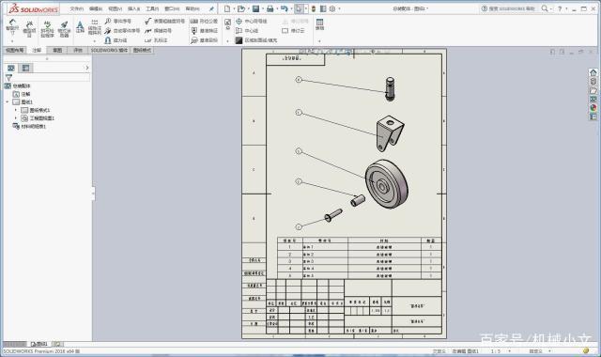Save the drawing with toolbar icon
The width and height of the screenshot is (601, 357).
click(x=255, y=8)
